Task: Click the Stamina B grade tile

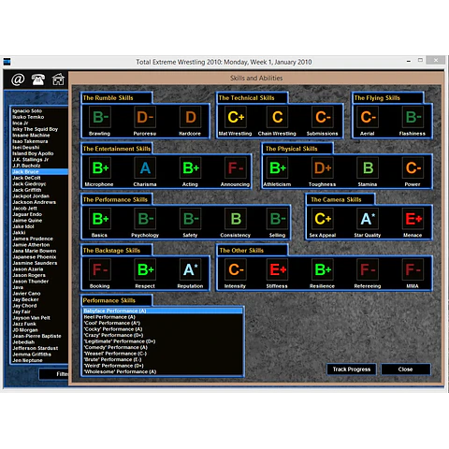Action: point(368,167)
